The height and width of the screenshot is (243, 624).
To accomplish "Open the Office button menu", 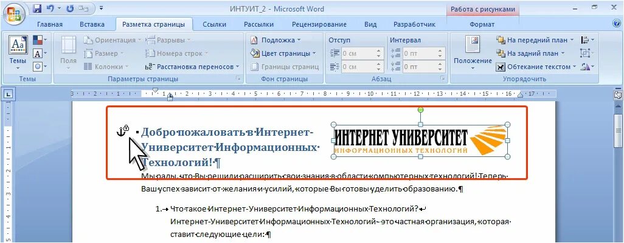I will pos(14,14).
